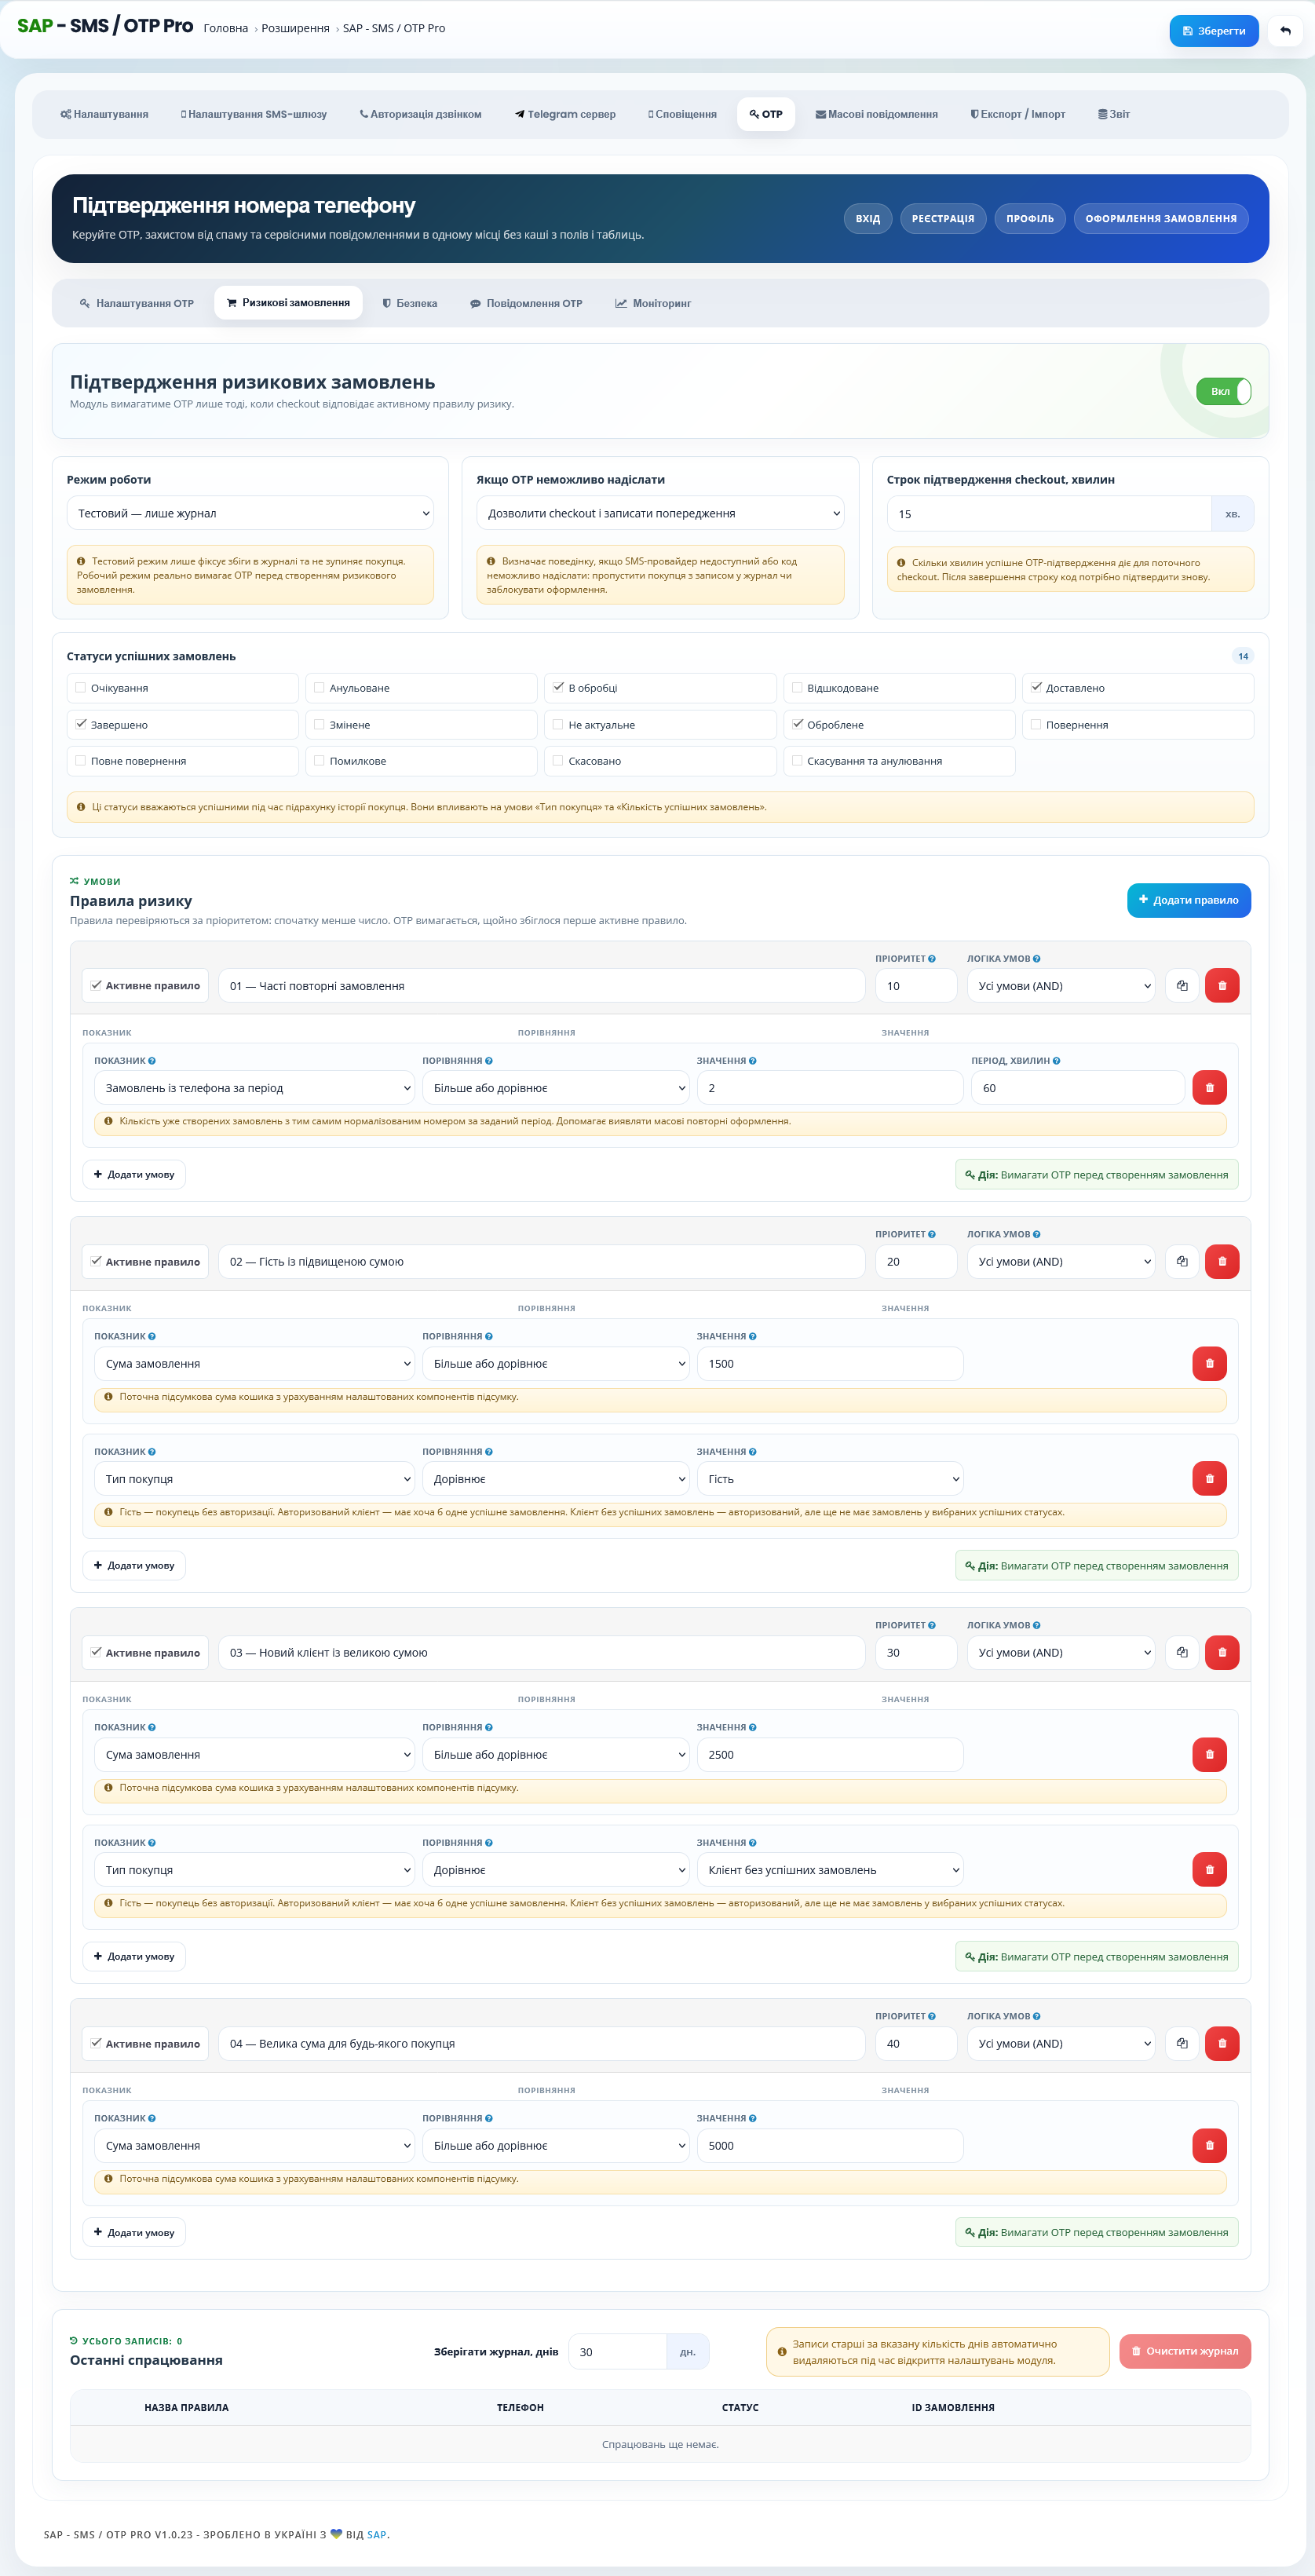The height and width of the screenshot is (2576, 1315).
Task: Click the back arrow icon beside Зберегти
Action: [1285, 31]
